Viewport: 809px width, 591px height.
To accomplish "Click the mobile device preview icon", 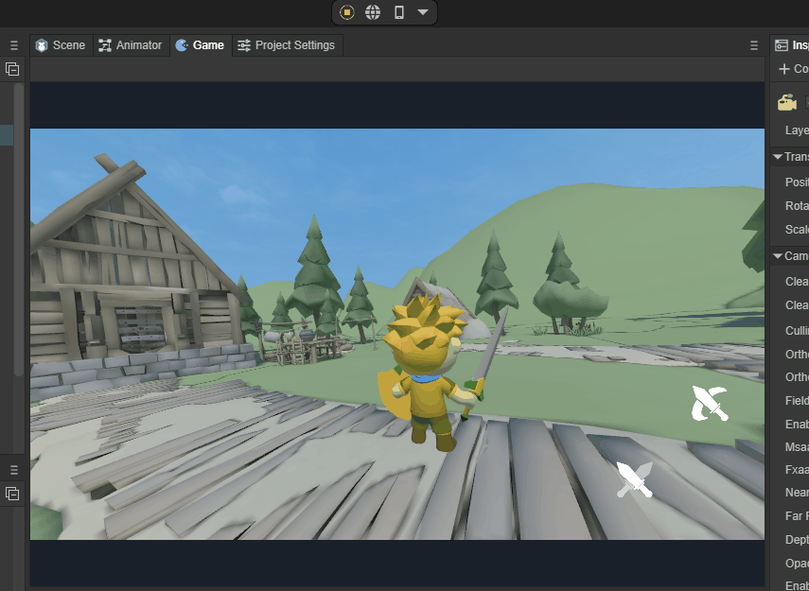I will pyautogui.click(x=398, y=12).
